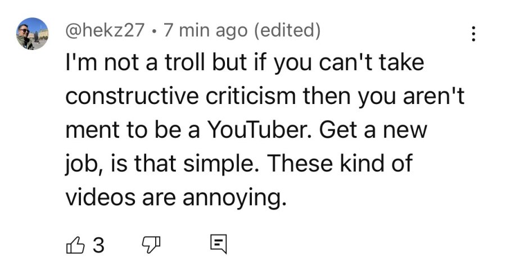Open the three-dot more options menu
The width and height of the screenshot is (506, 276).
pyautogui.click(x=473, y=34)
